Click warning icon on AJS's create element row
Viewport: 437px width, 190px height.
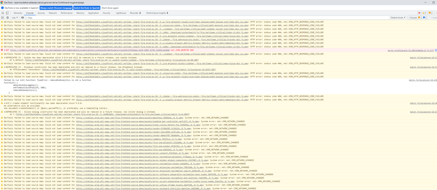2,103
